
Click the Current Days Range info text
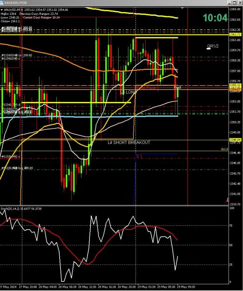(x=41, y=18)
